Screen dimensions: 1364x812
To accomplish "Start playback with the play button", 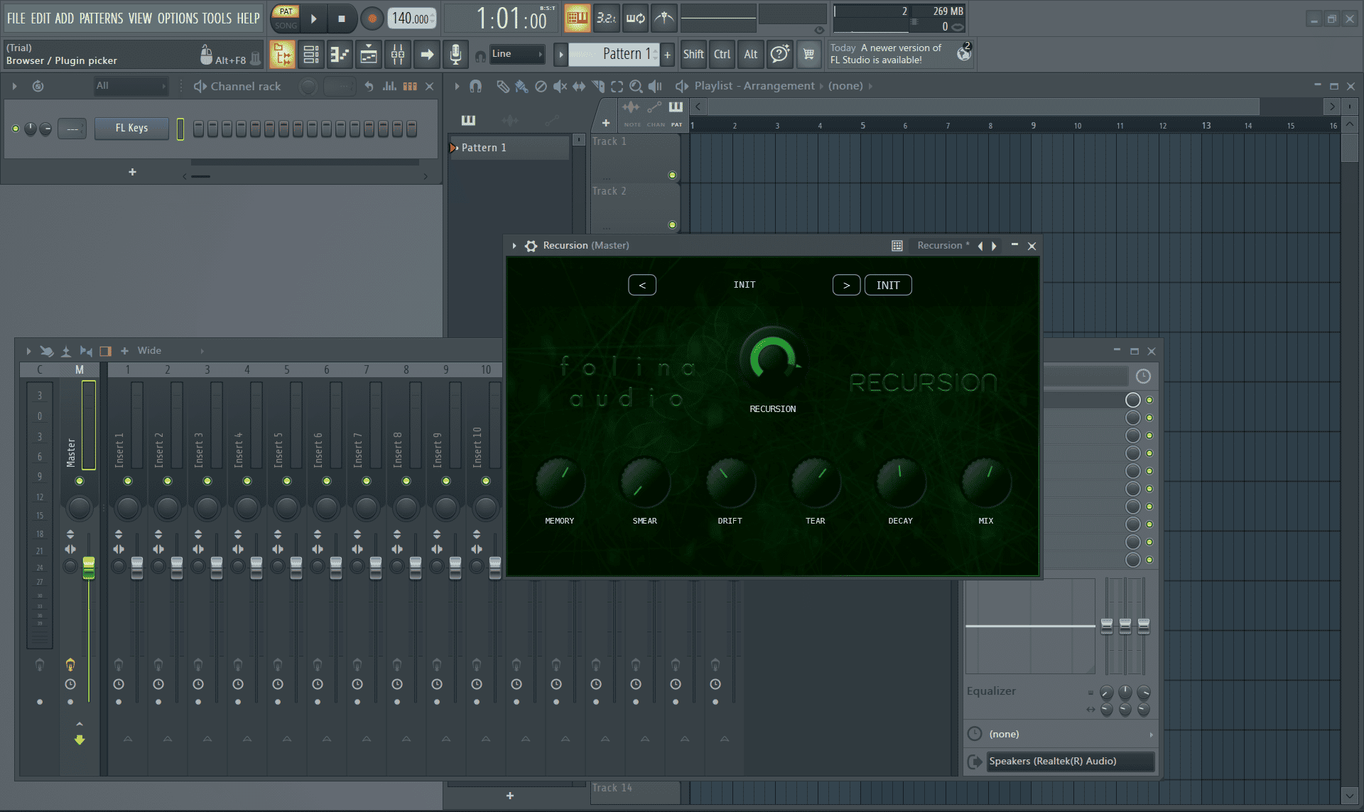I will (313, 18).
